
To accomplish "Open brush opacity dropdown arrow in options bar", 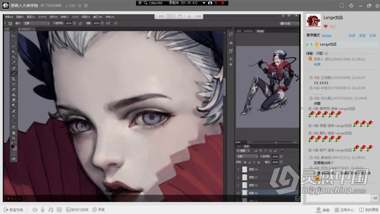I will 75,23.
